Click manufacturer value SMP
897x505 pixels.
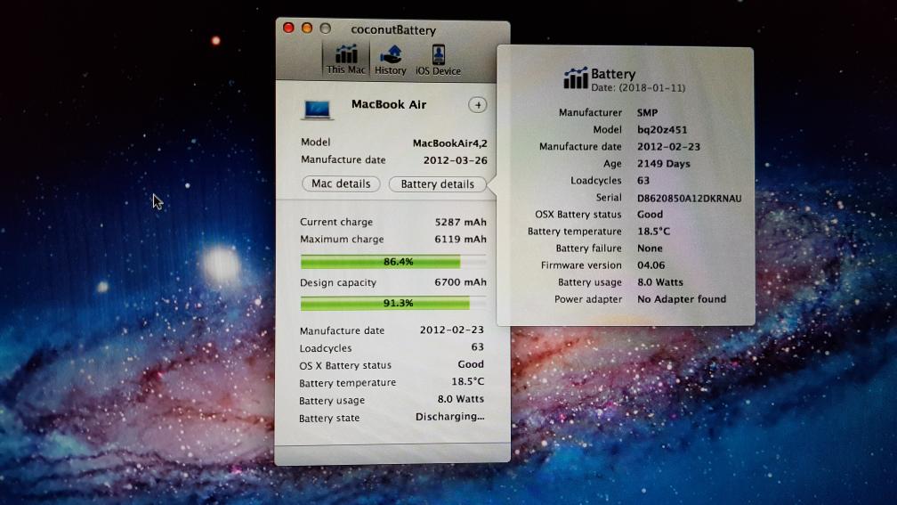pos(647,113)
